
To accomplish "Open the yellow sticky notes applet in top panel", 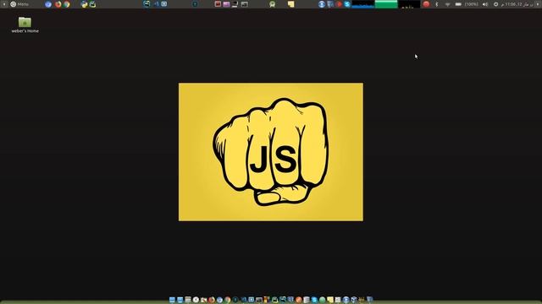I will 291,4.
